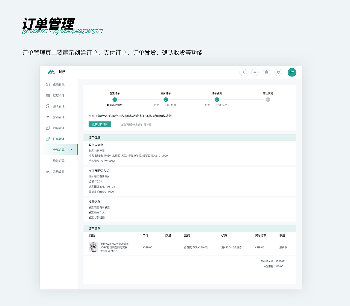Click 送货日期:2023-03-03 text

point(102,187)
